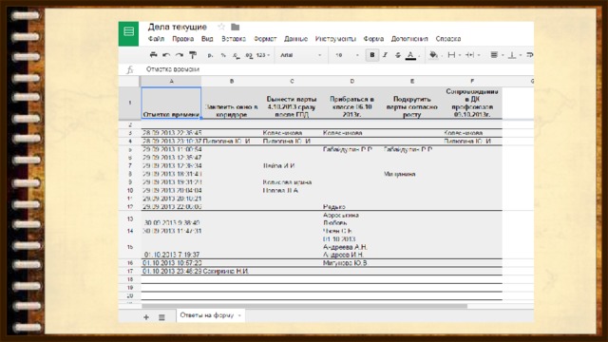Select cell 29.09.2013 20:10:21
This screenshot has width=608, height=342.
click(171, 199)
